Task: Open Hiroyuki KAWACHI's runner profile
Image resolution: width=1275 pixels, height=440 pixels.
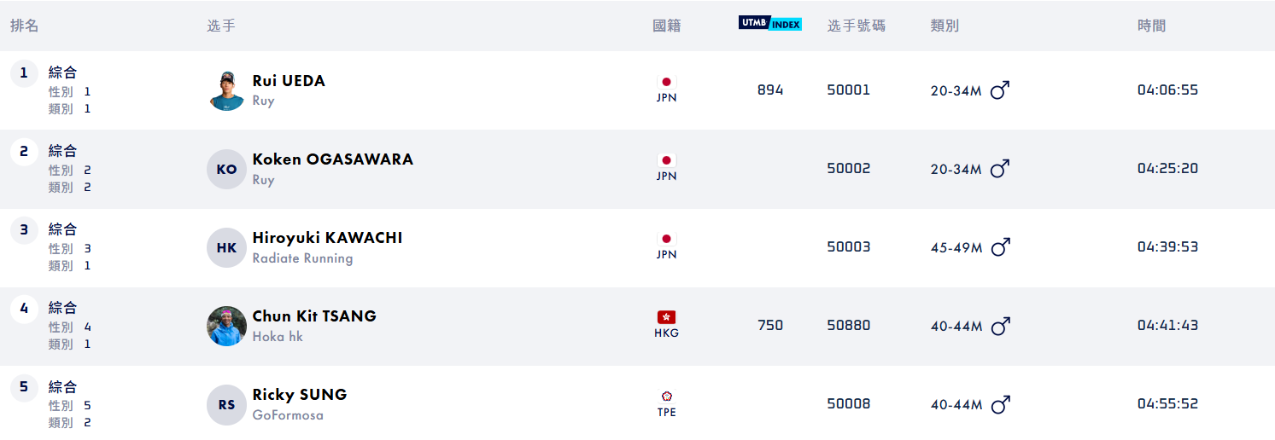Action: (x=327, y=238)
